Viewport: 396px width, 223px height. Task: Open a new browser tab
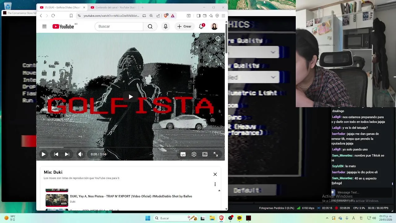[x=142, y=7]
